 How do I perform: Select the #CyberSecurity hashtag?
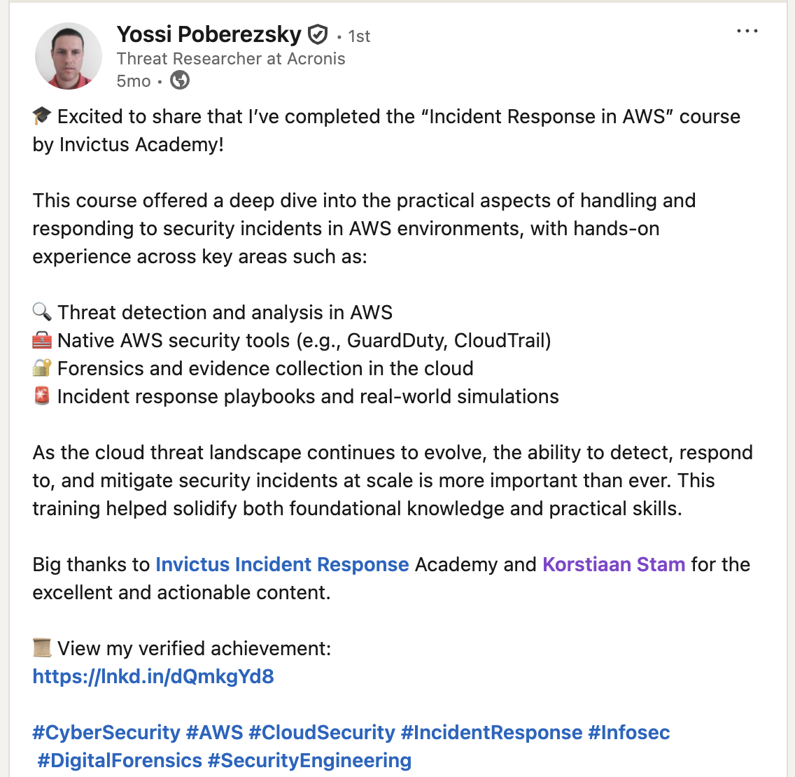coord(106,732)
